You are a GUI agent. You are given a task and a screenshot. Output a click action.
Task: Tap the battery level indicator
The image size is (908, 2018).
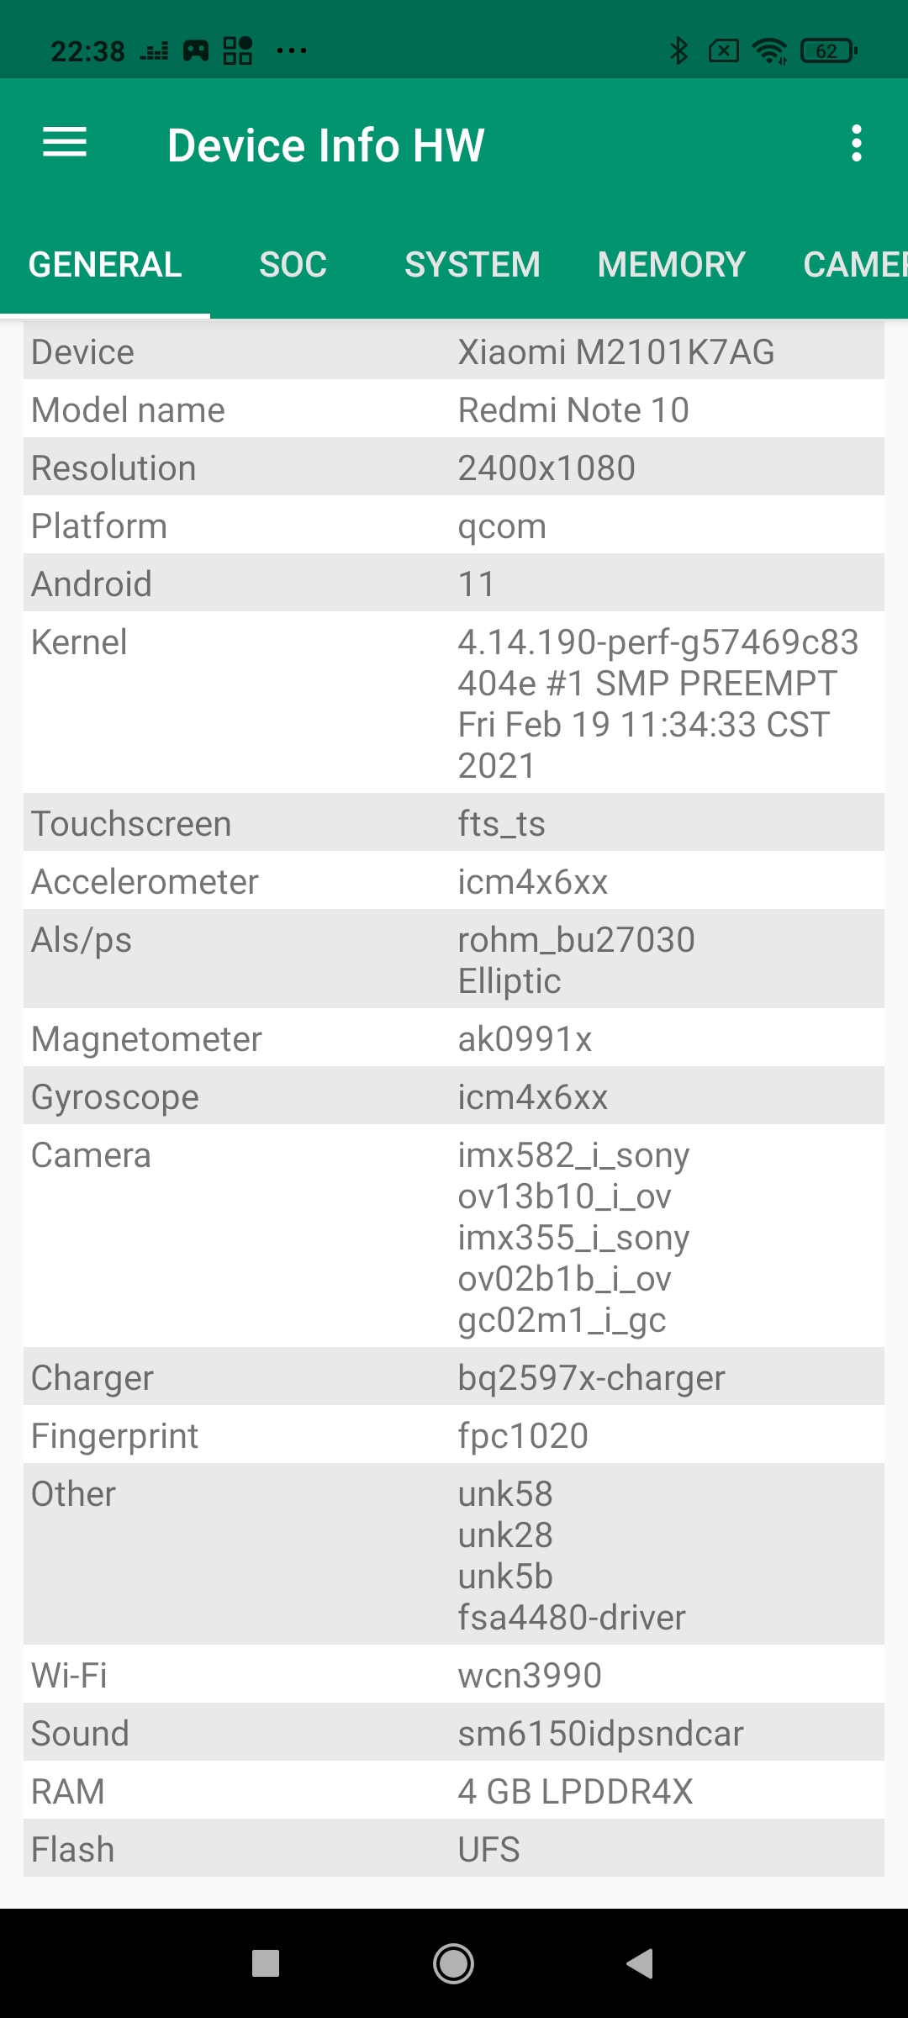829,51
